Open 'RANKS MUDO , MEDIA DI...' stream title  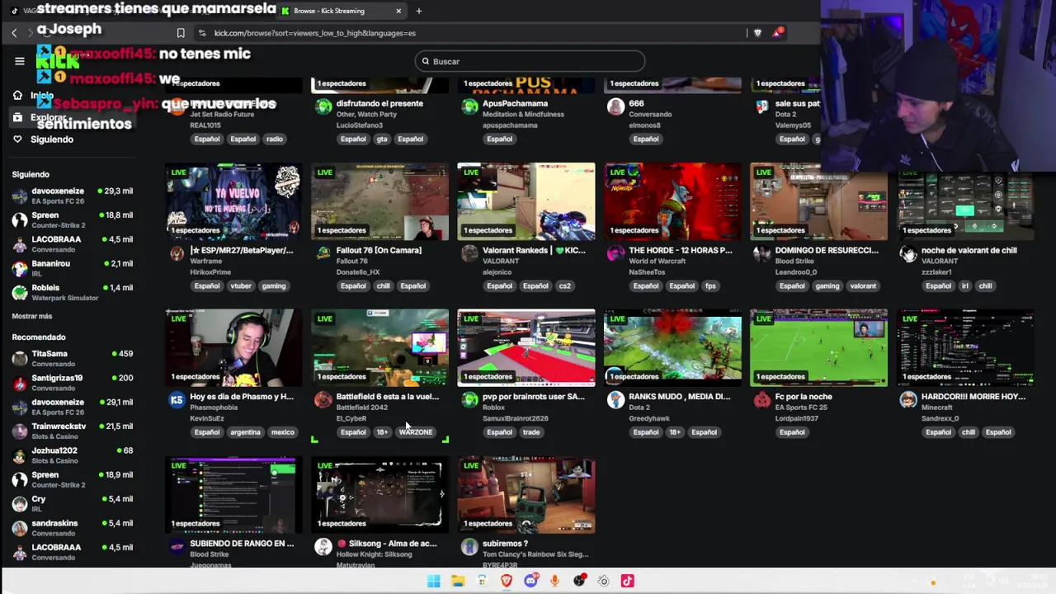click(680, 397)
